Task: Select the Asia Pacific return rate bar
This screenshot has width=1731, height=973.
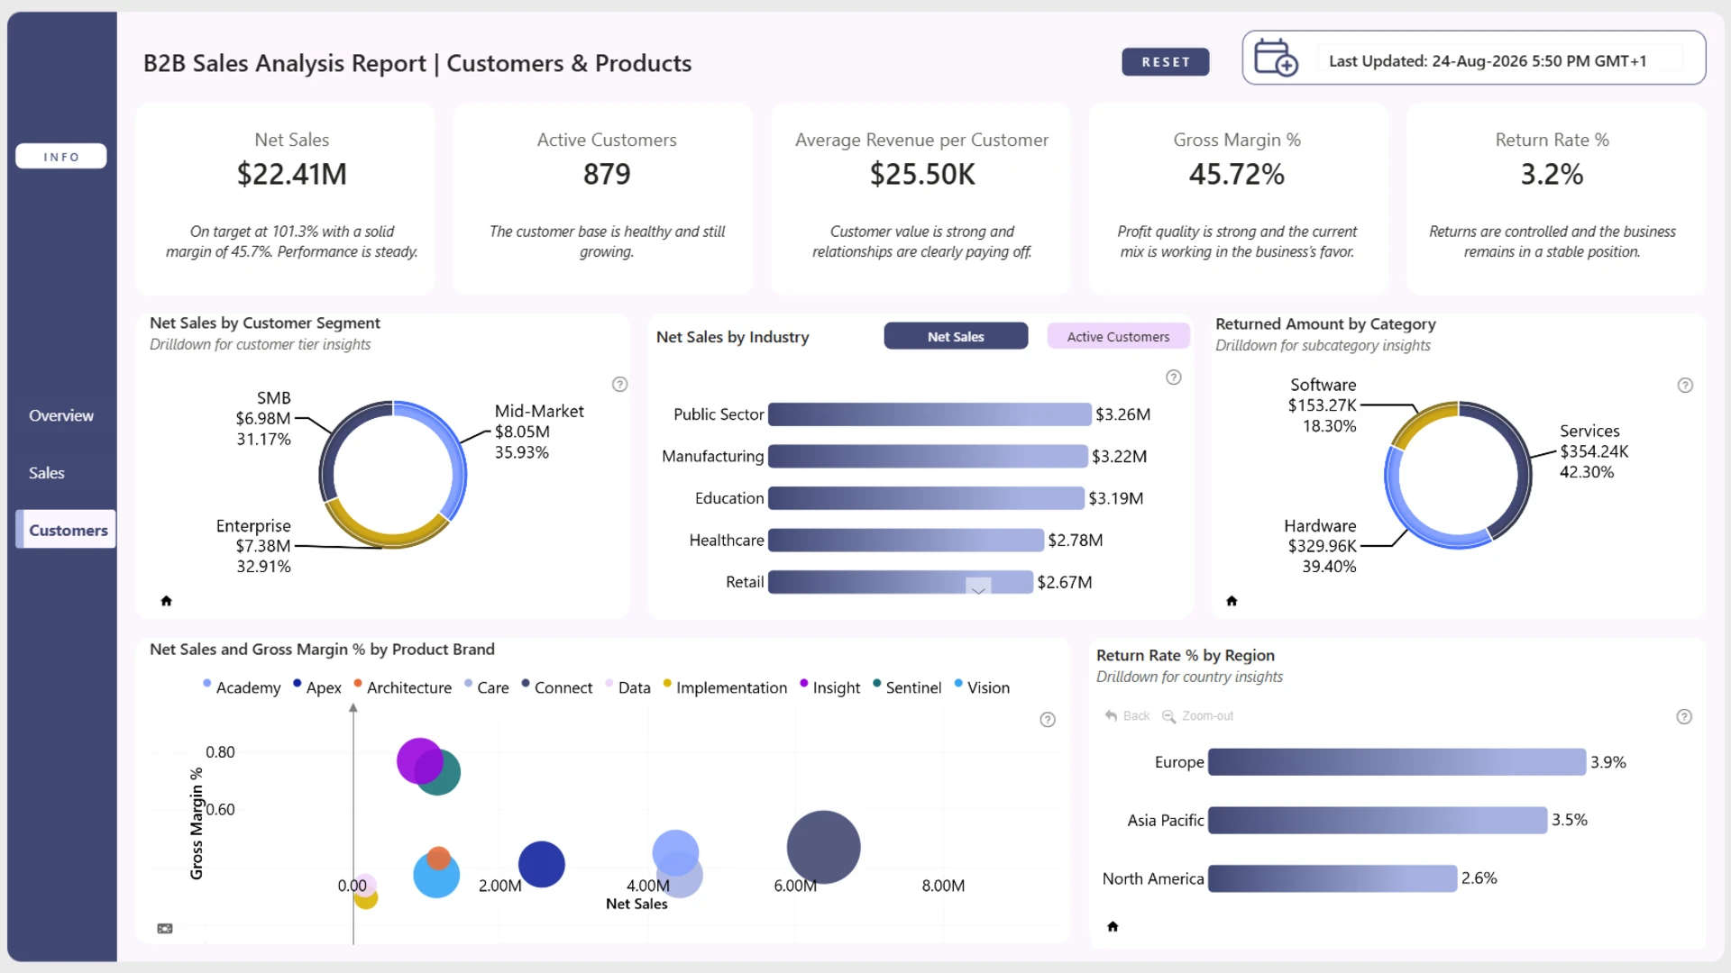Action: [1378, 820]
